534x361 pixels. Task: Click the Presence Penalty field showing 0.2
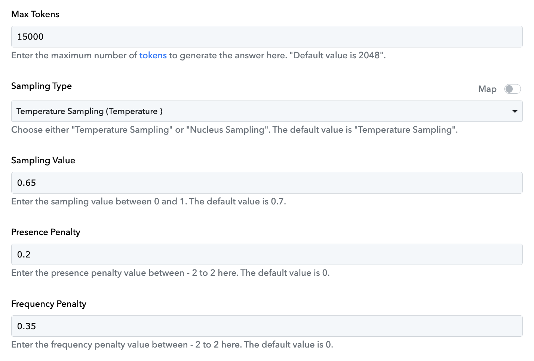(x=267, y=254)
